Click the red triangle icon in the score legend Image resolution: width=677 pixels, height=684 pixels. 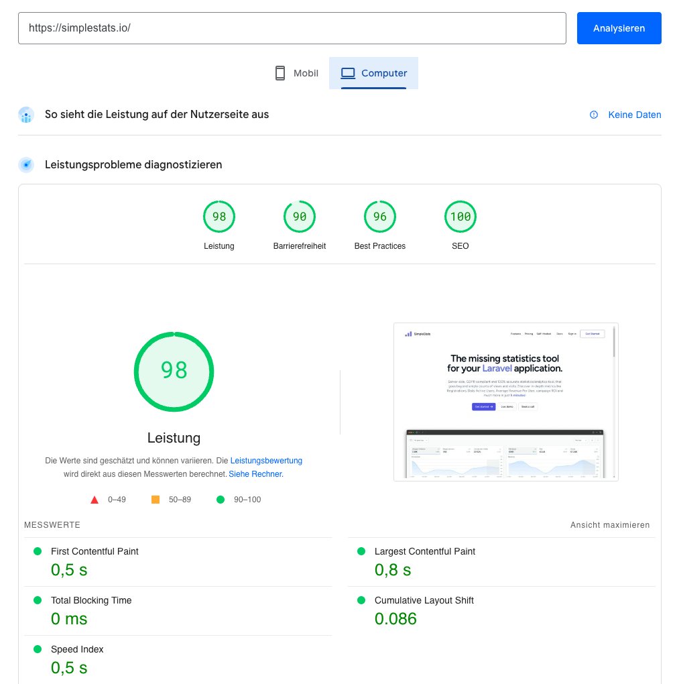[x=94, y=499]
